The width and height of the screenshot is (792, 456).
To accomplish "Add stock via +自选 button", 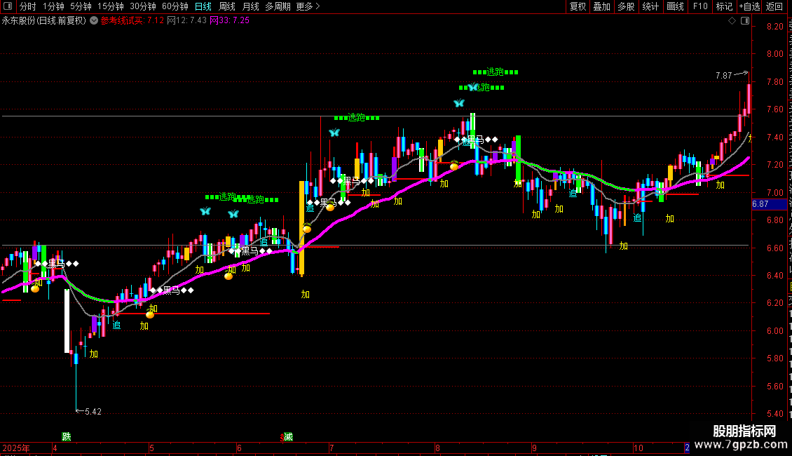I will tap(749, 6).
